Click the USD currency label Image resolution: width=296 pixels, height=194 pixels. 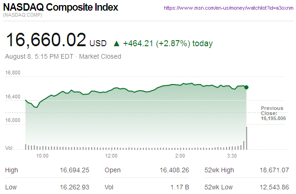point(98,43)
